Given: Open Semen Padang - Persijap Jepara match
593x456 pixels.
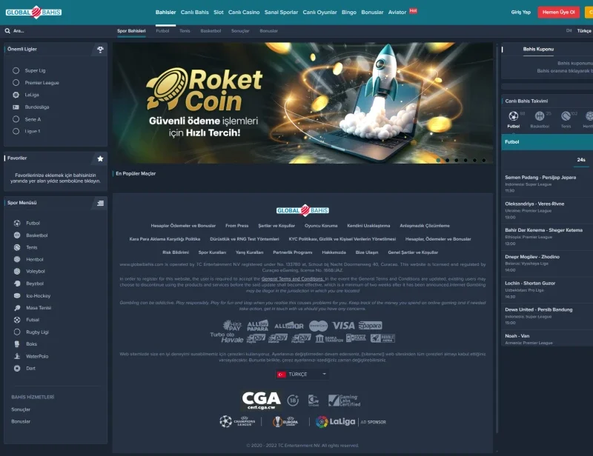Looking at the screenshot, I should (x=547, y=184).
